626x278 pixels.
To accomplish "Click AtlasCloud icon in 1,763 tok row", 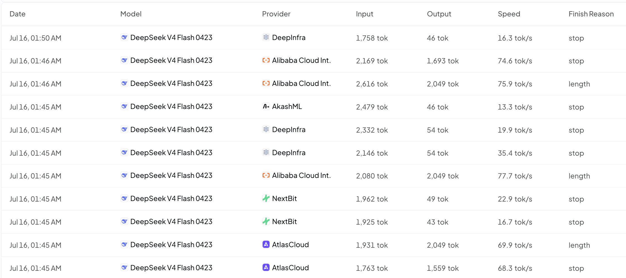I will coord(266,268).
